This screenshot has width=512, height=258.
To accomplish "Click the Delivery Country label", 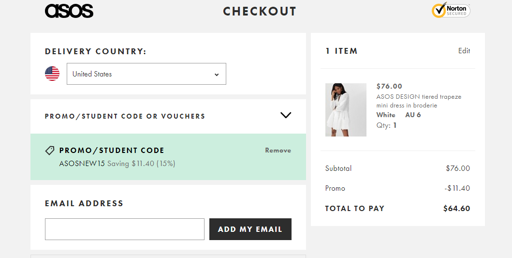I will (x=95, y=51).
